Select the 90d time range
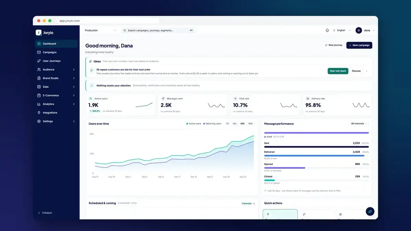The height and width of the screenshot is (231, 411). (x=250, y=124)
